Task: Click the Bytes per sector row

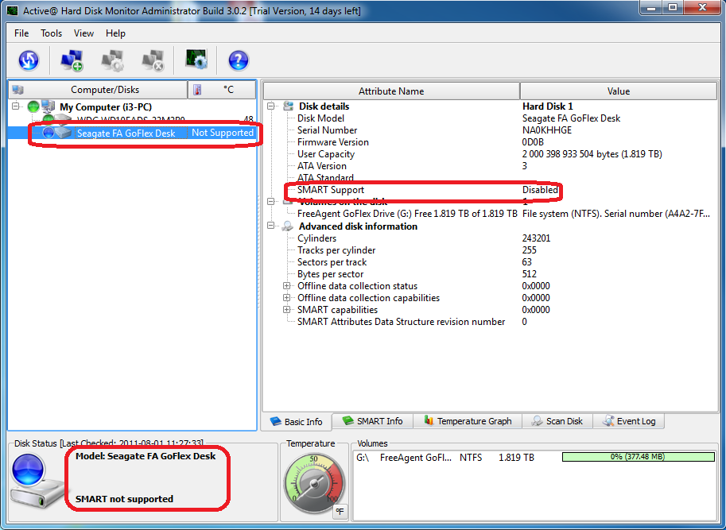Action: point(491,274)
